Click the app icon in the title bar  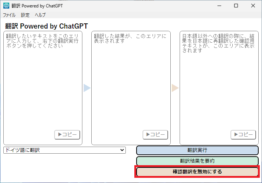pos(6,6)
